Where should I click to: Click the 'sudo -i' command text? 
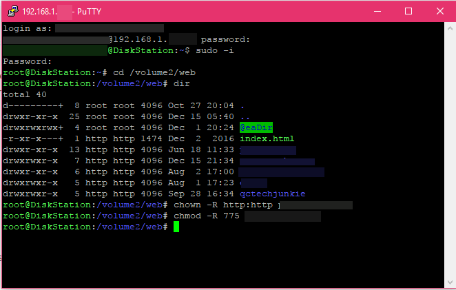click(215, 50)
